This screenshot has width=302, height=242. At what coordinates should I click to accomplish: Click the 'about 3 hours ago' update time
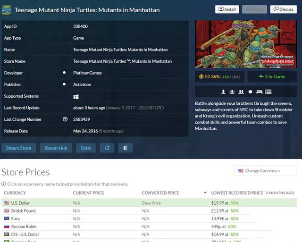click(x=89, y=108)
